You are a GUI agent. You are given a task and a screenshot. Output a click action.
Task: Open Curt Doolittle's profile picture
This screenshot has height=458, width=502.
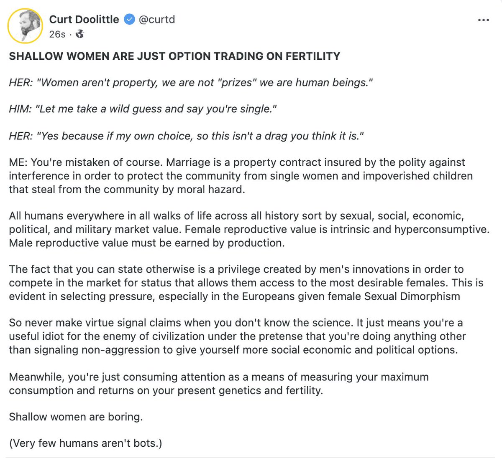(x=25, y=26)
